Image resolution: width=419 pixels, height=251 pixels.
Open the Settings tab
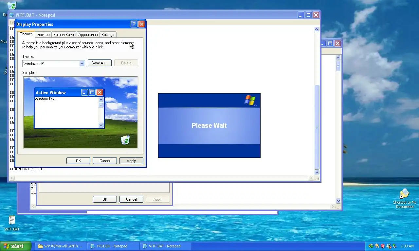[x=108, y=35]
